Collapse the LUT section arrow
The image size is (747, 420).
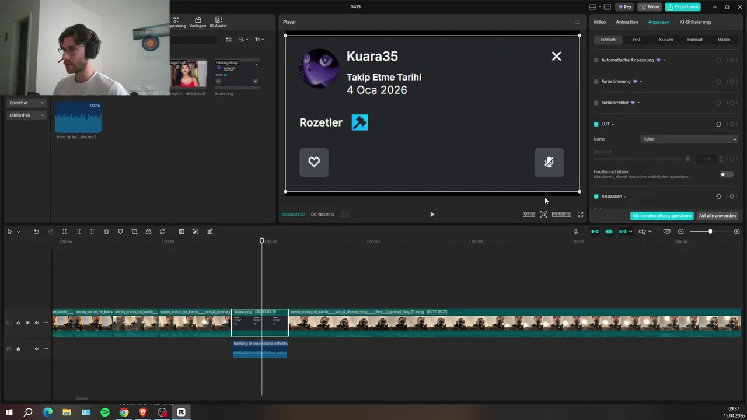point(613,124)
